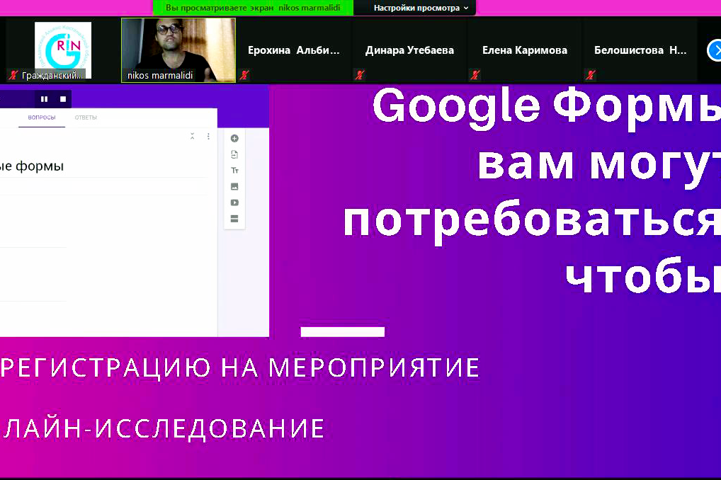Click the Add section icon
The width and height of the screenshot is (721, 480).
point(234,219)
